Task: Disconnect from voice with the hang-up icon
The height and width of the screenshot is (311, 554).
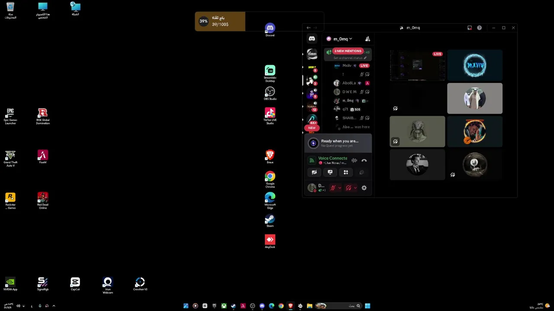Action: [x=364, y=160]
